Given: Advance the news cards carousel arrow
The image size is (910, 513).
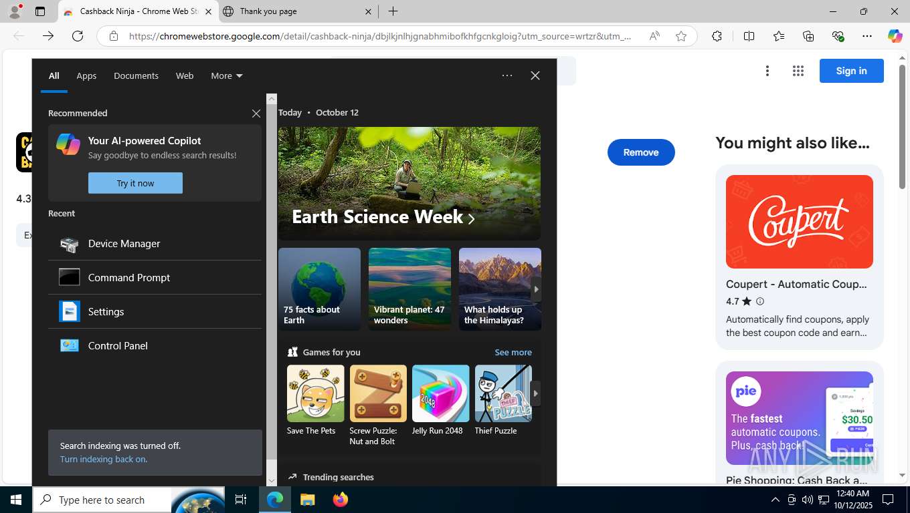Looking at the screenshot, I should click(536, 289).
